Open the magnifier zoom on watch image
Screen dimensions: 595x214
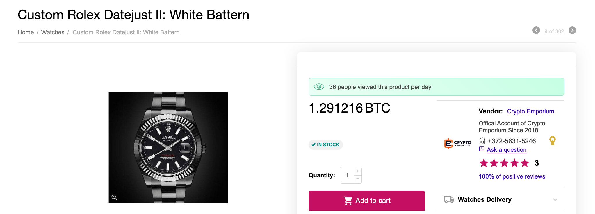[114, 197]
